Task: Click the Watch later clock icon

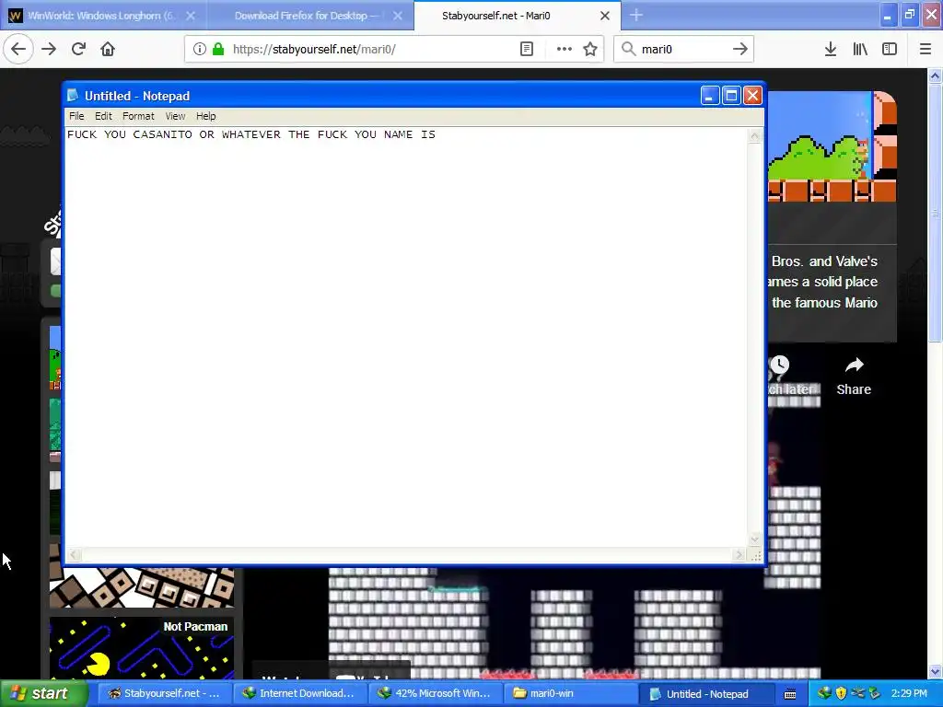Action: coord(779,365)
